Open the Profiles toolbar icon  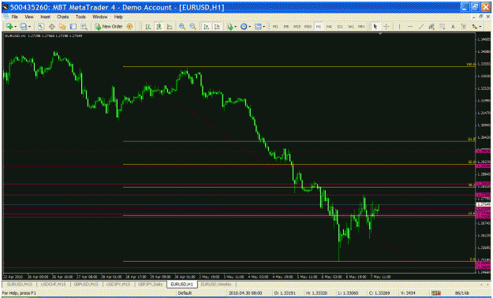click(x=23, y=27)
